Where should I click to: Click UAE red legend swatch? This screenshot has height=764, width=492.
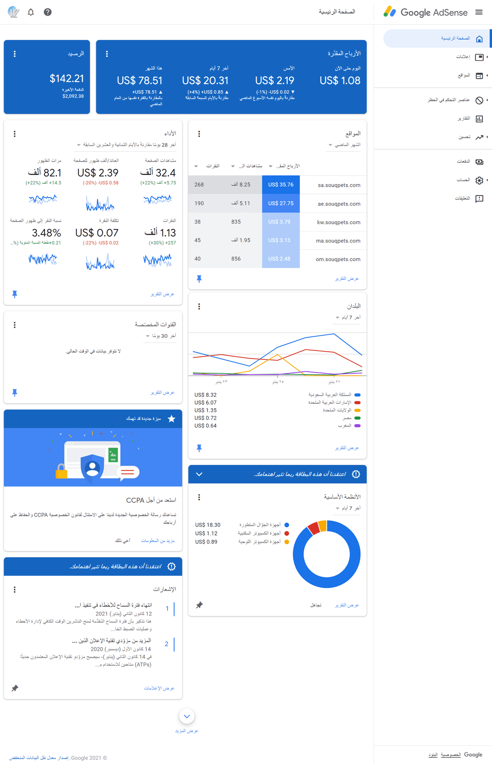point(357,403)
